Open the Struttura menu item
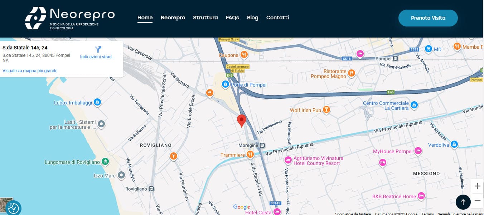The image size is (484, 215). pyautogui.click(x=205, y=18)
